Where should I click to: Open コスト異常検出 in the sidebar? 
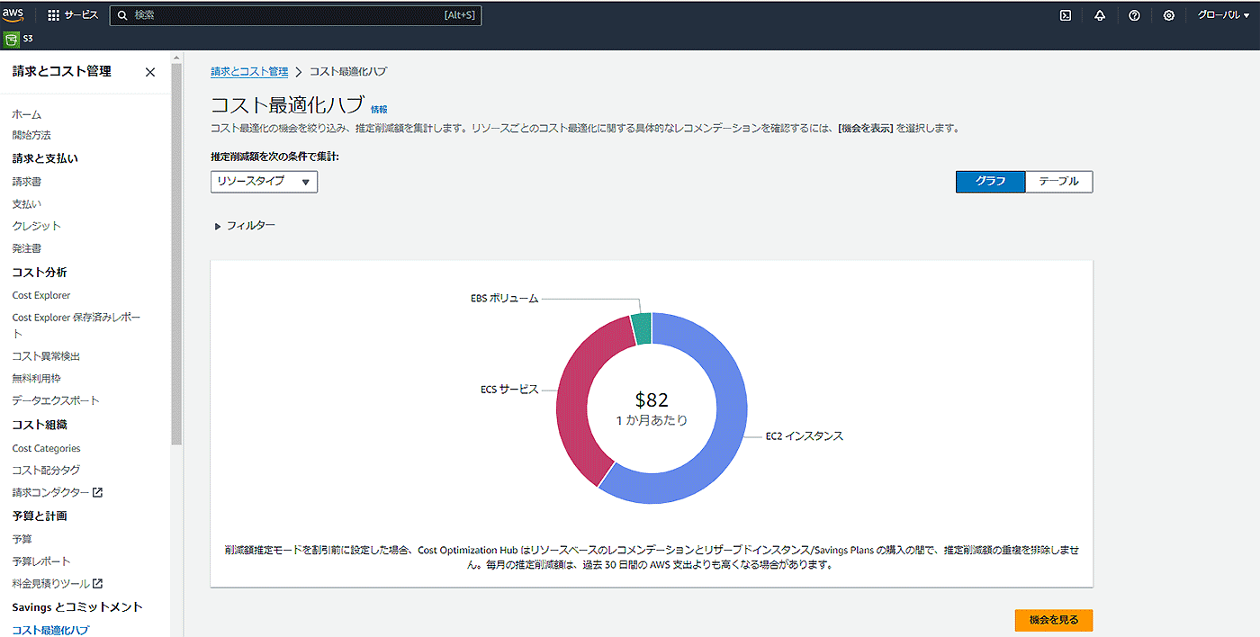point(46,356)
